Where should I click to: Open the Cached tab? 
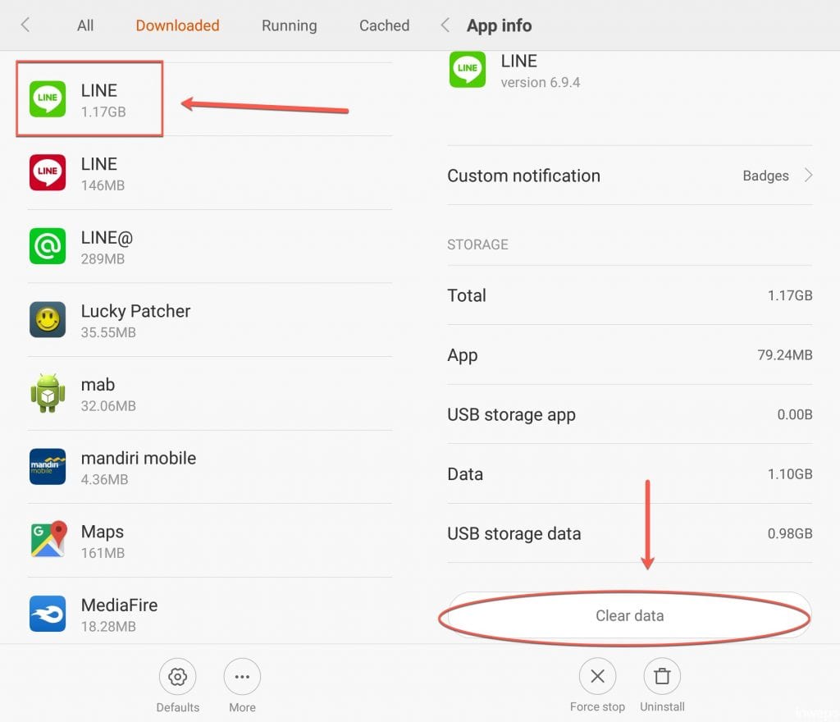[384, 25]
